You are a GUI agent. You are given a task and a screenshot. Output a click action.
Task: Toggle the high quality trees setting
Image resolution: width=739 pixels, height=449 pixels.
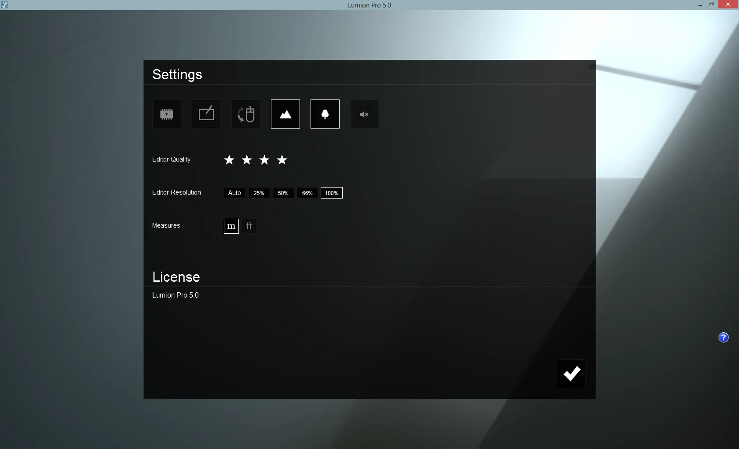coord(325,114)
